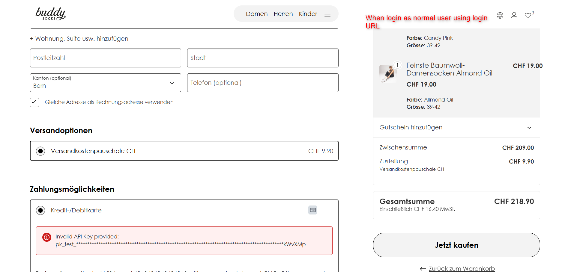Screen dimensions: 568x272
Task: Focus the Postleitzahl input field
Action: tap(106, 58)
